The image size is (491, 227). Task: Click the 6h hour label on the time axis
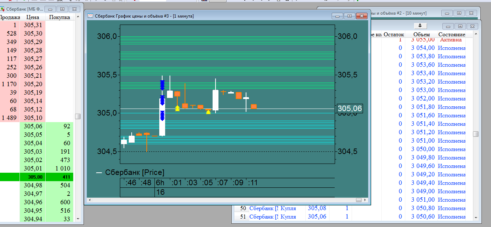coord(160,183)
